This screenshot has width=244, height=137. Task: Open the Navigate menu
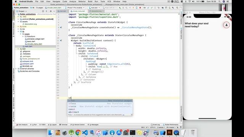click(56, 2)
